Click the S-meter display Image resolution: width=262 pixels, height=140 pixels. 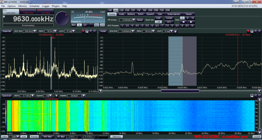[88, 17]
